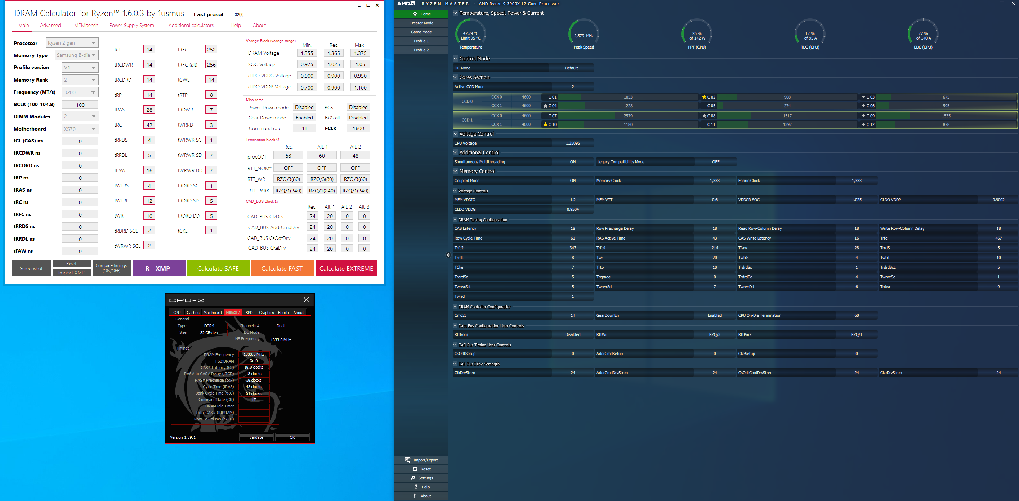Screen dimensions: 1019x501
Task: Collapse the sidebar with the double-chevron handle
Action: (448, 255)
